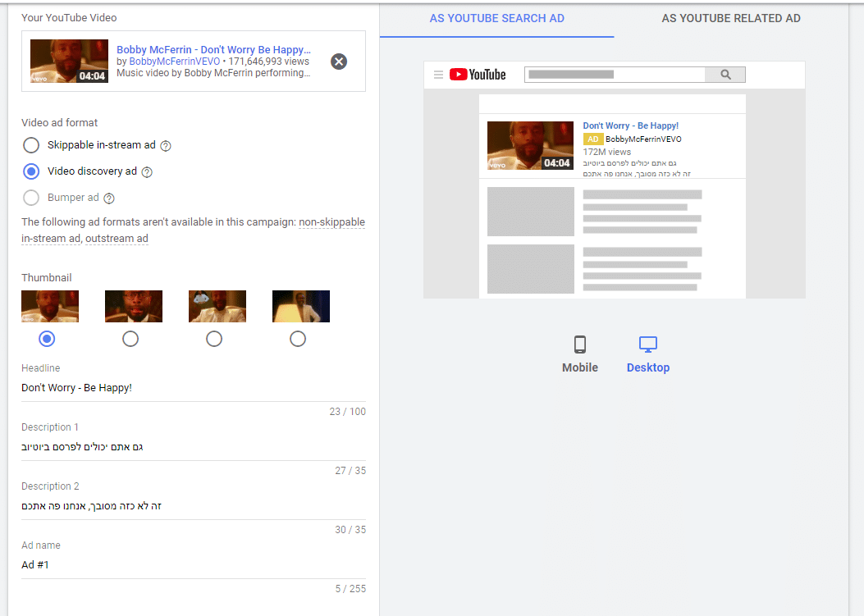Click the Video ad format label

(60, 123)
